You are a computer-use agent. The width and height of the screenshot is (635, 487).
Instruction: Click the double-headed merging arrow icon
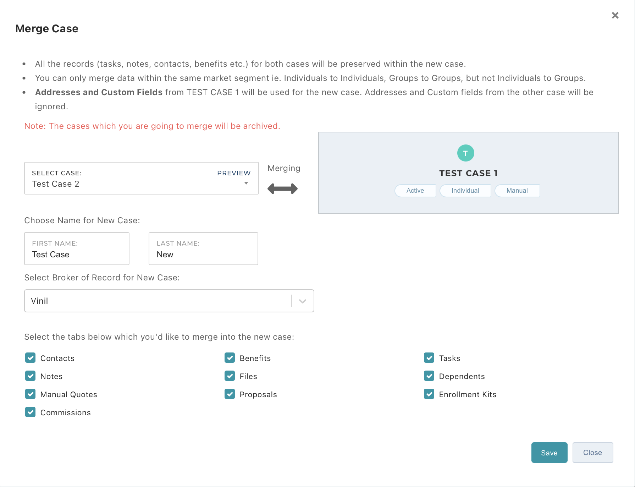tap(282, 189)
